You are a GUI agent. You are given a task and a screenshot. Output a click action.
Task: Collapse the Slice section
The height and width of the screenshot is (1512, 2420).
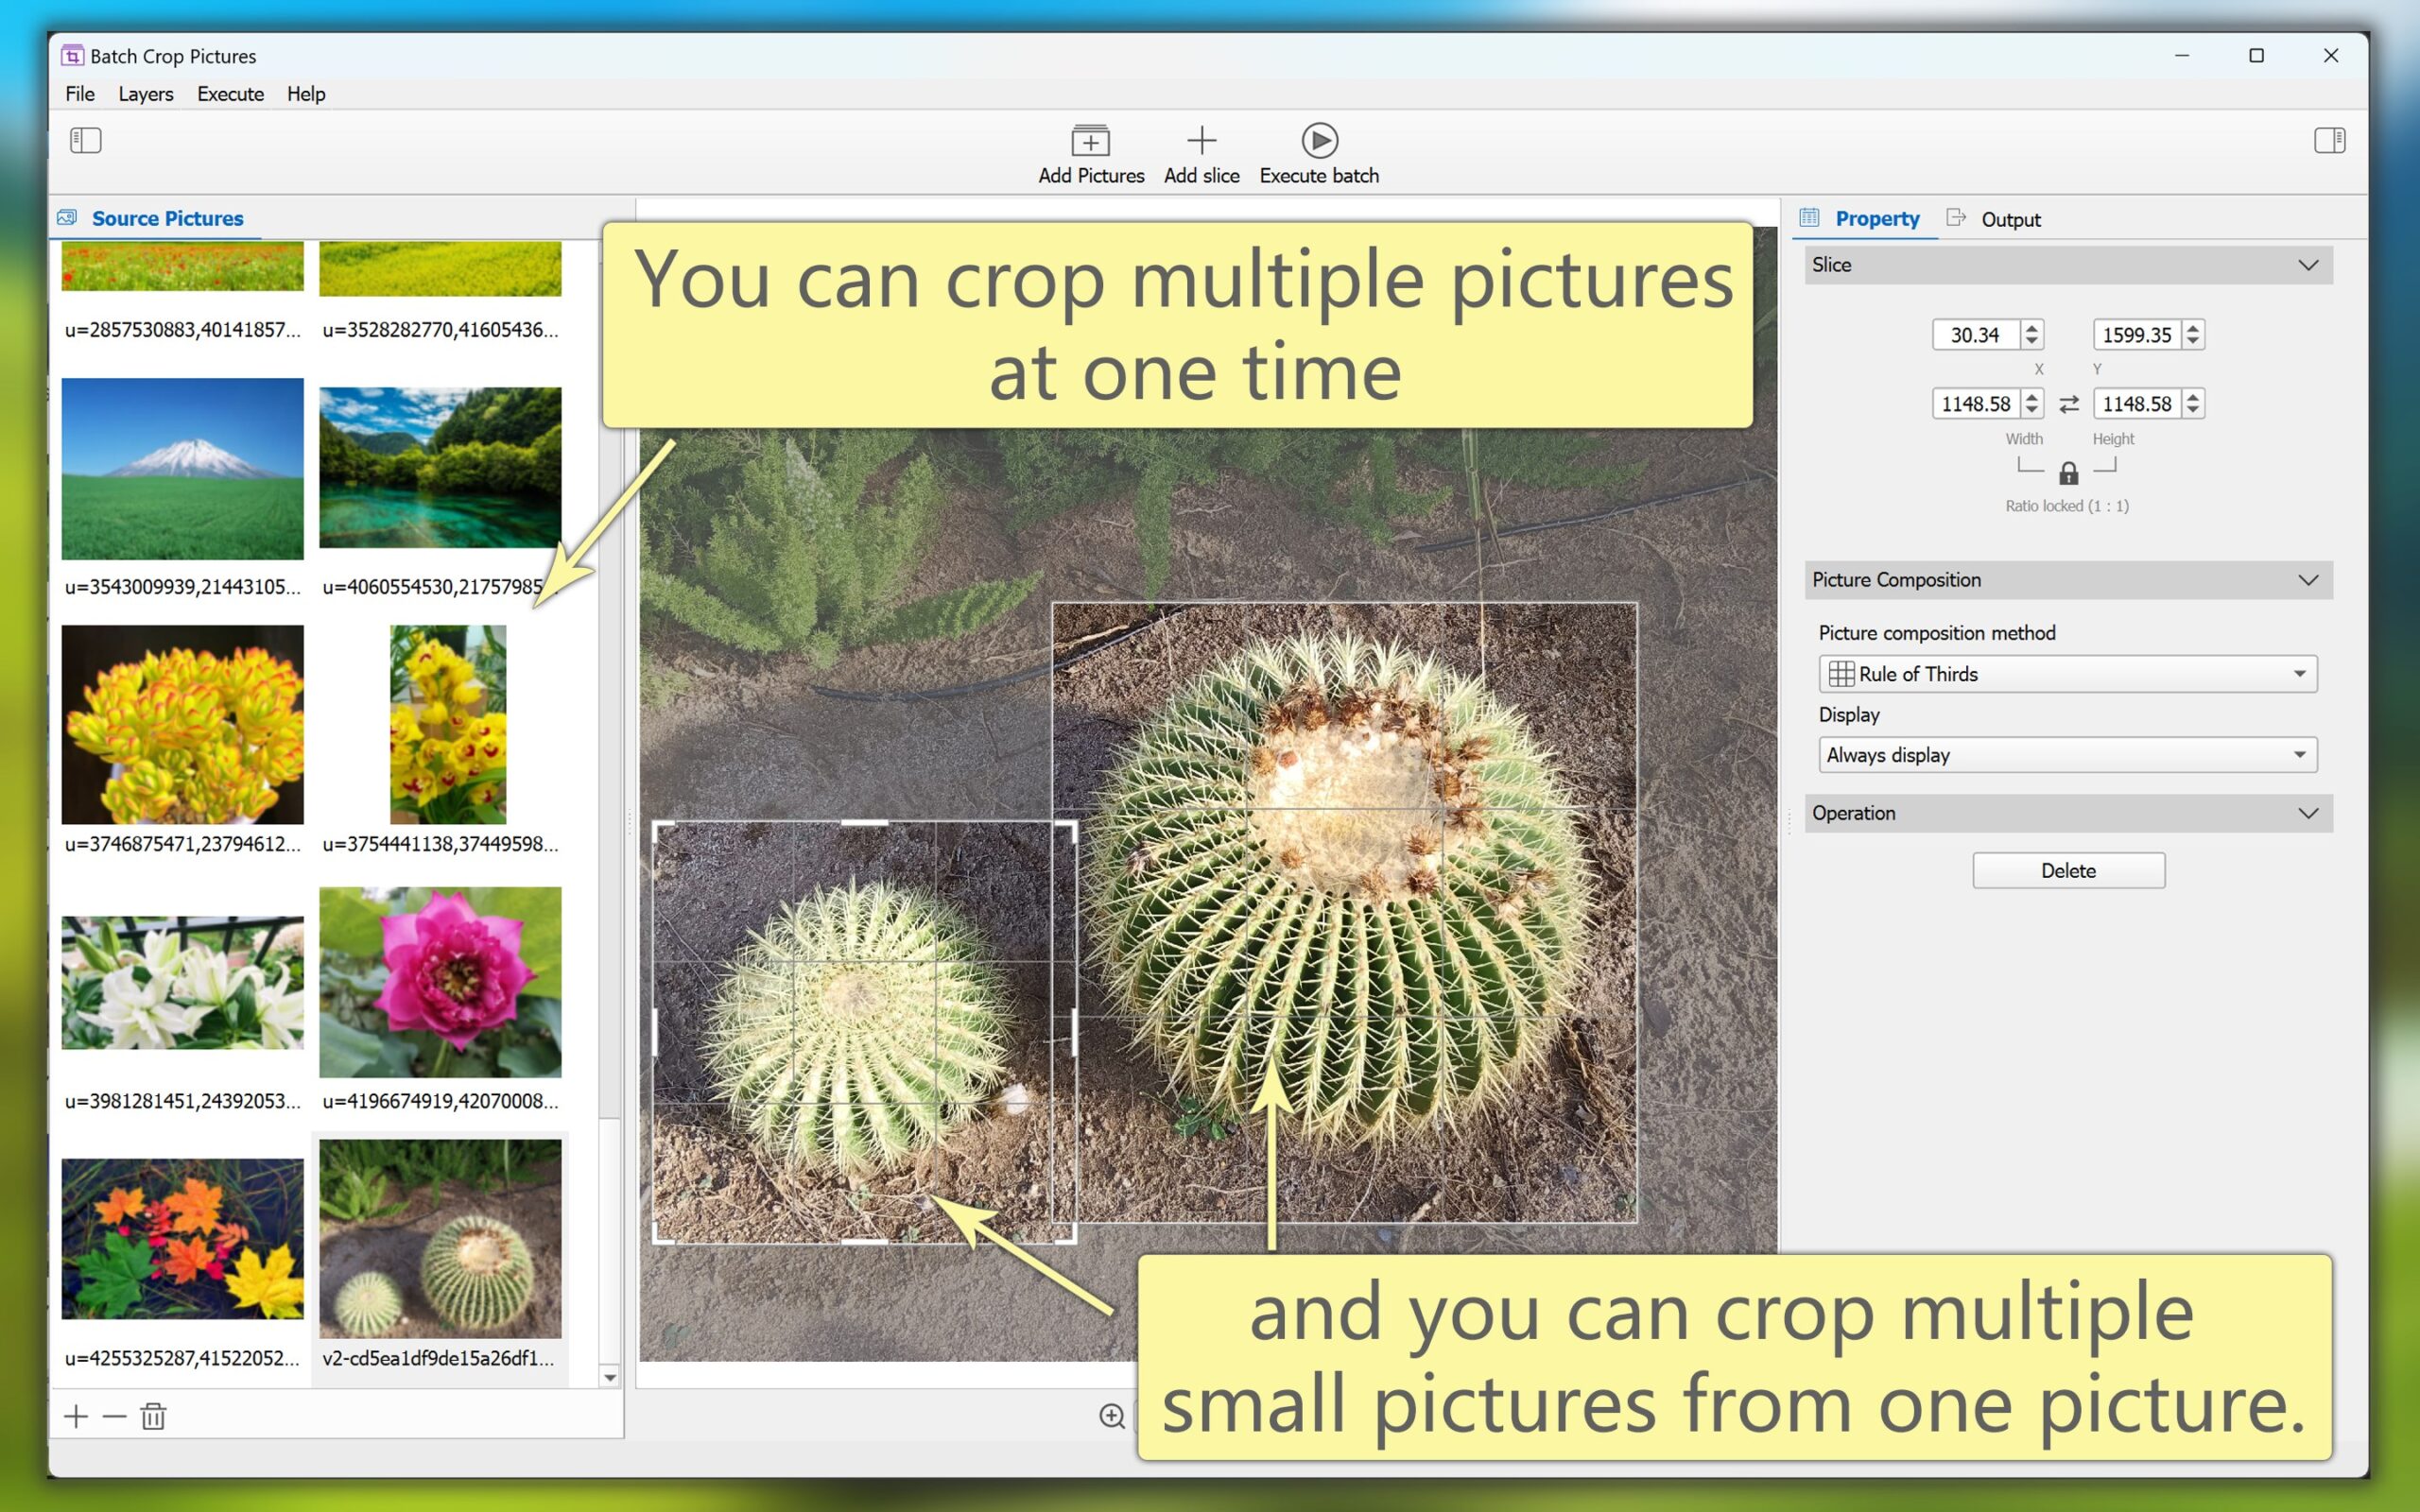tap(2307, 265)
